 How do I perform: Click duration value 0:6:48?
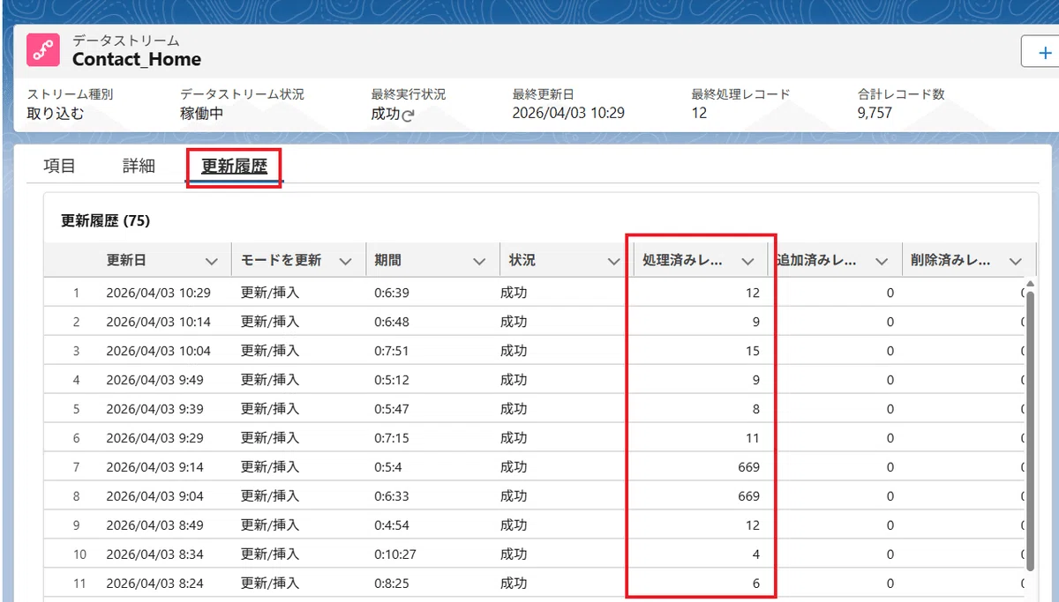pyautogui.click(x=392, y=322)
